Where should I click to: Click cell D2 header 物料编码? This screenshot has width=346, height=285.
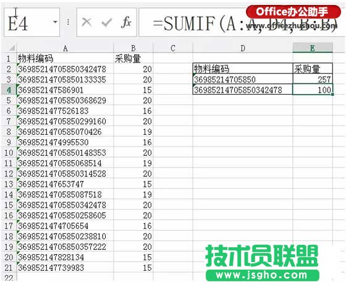click(243, 69)
